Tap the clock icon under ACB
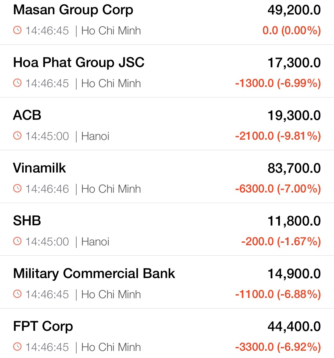Viewport: 334px width, 358px height. click(17, 136)
